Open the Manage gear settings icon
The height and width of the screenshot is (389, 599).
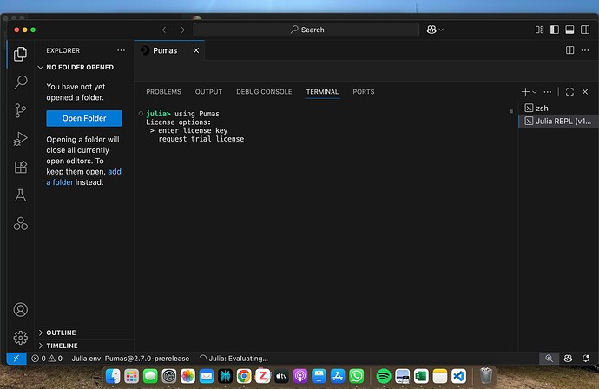pyautogui.click(x=21, y=338)
